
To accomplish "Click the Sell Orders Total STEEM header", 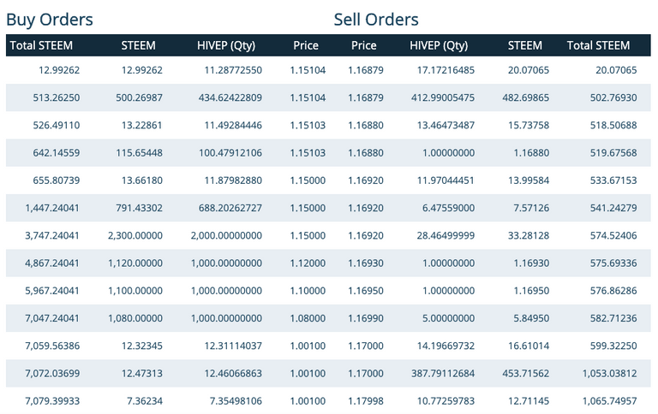I will point(598,45).
